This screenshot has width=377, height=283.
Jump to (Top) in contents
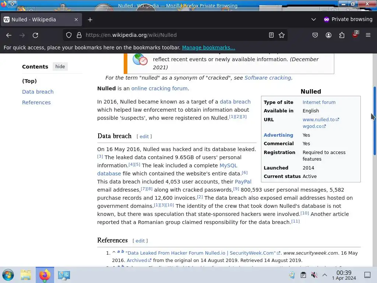[29, 81]
